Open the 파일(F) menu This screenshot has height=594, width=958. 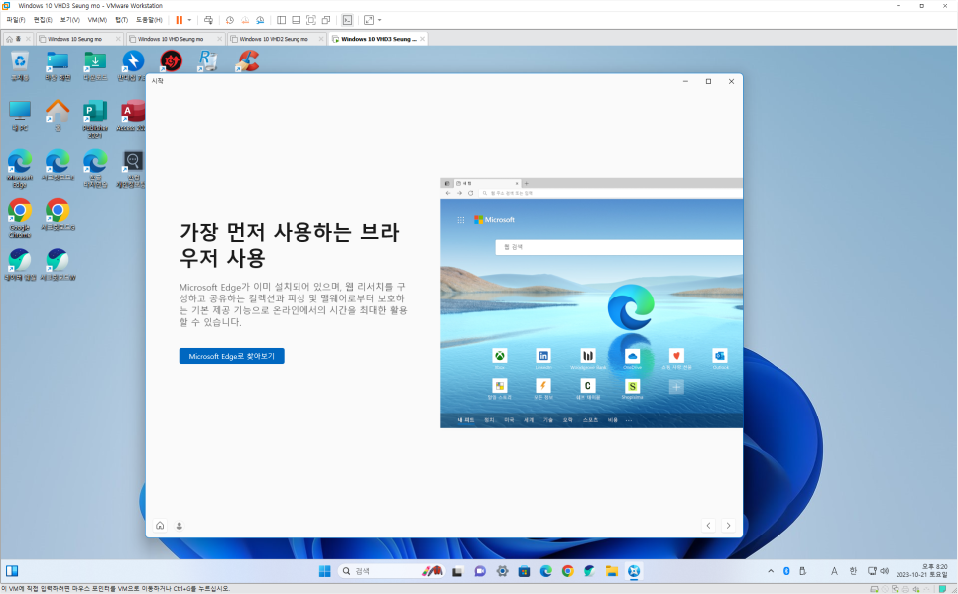click(16, 20)
